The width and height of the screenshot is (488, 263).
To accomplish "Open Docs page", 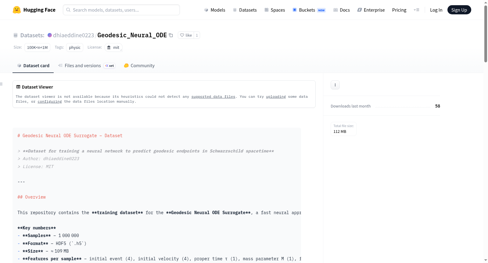I will [x=342, y=10].
